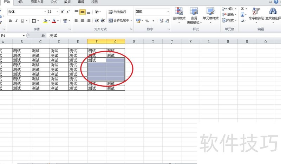Screen dimensions: 281x164
Task: Open the 数字 group dialog launcher
Action: [169, 29]
